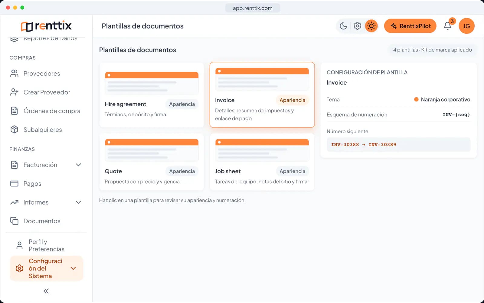Click the Perfil y Preferencias user icon
This screenshot has width=484, height=303.
pyautogui.click(x=19, y=245)
